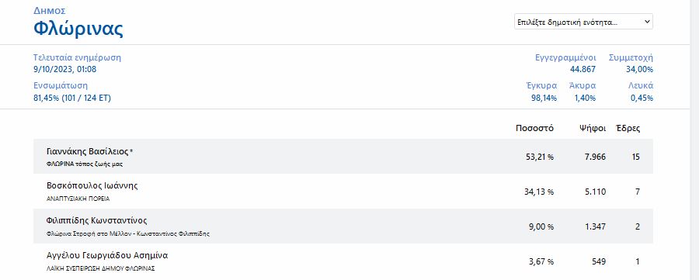Open Βοσκόπουλος Ιωάννης candidate entry

(343, 192)
